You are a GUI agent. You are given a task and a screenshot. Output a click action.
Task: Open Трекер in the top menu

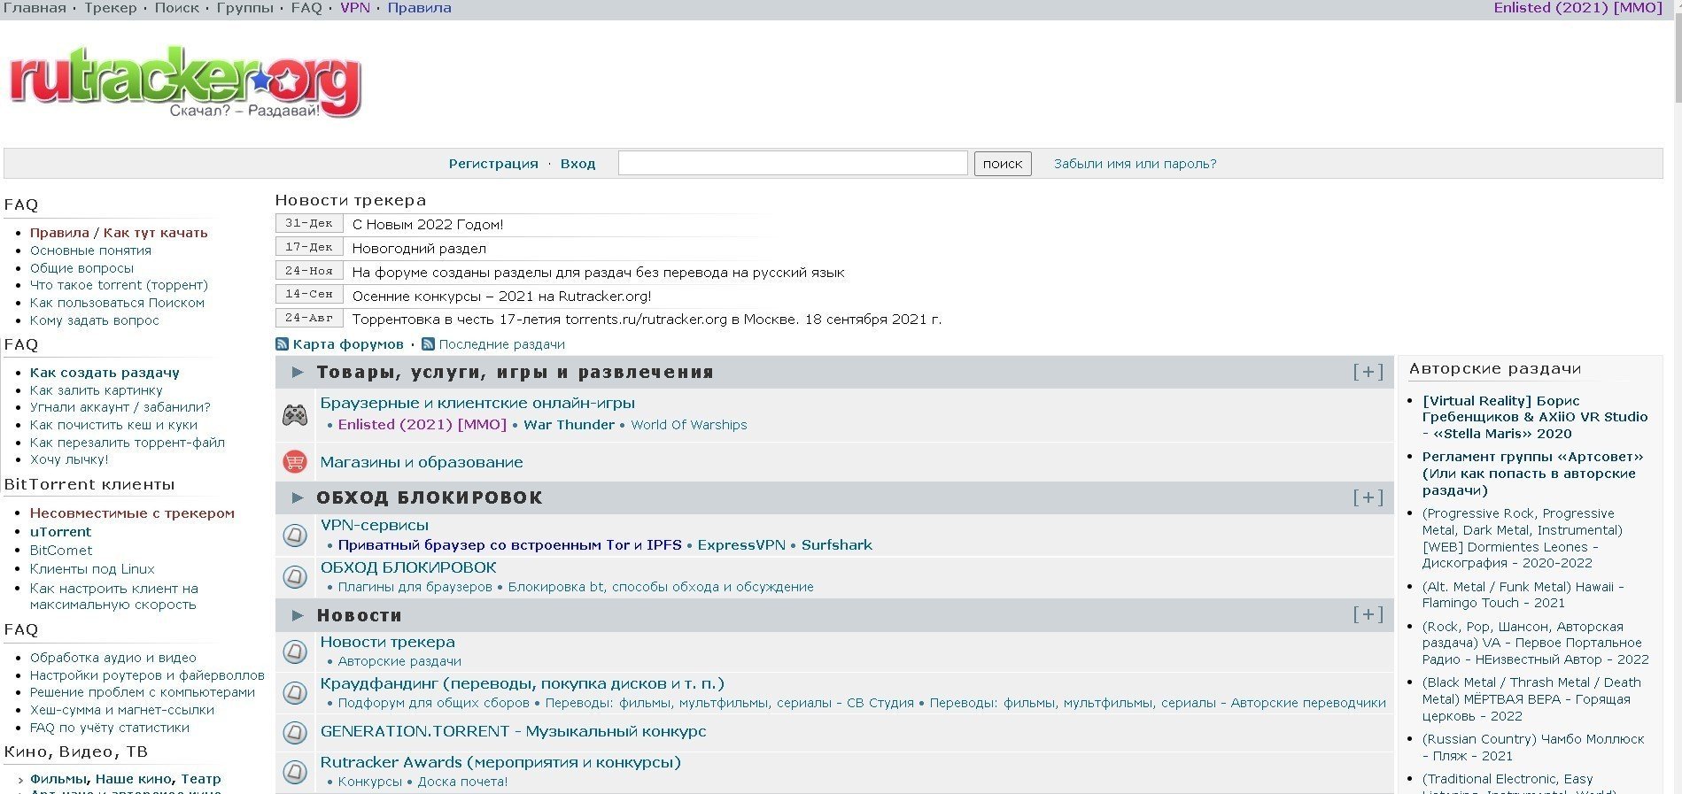pos(111,8)
